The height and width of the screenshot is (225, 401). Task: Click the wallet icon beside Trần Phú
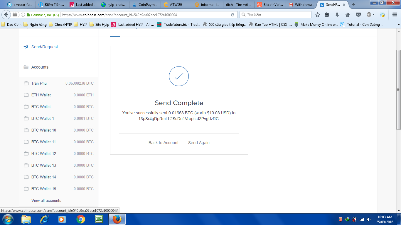pos(26,83)
